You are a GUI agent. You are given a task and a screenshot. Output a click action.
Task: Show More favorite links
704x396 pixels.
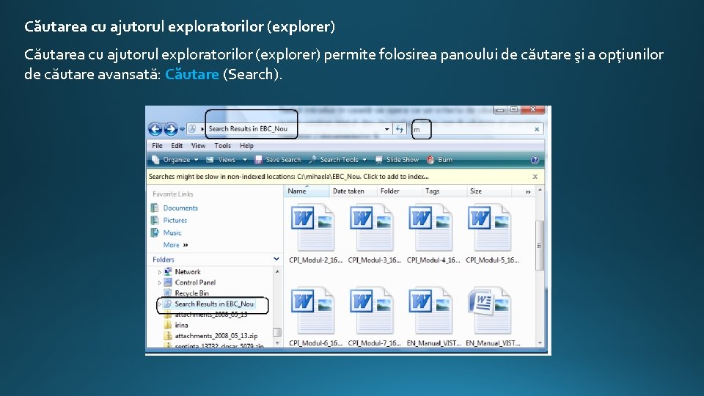[x=175, y=245]
